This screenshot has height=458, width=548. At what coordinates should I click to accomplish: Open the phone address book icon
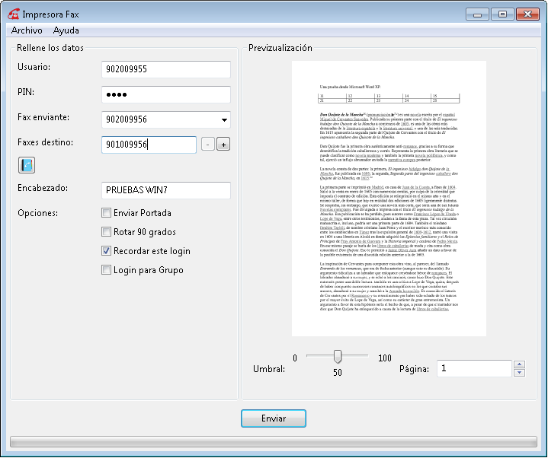[x=27, y=164]
